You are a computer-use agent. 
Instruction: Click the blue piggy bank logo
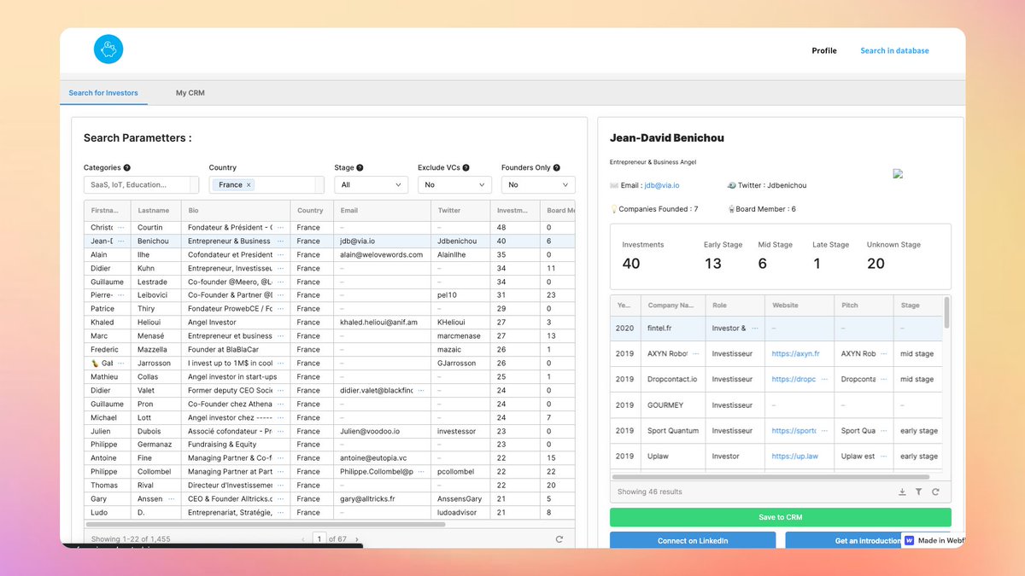point(108,49)
